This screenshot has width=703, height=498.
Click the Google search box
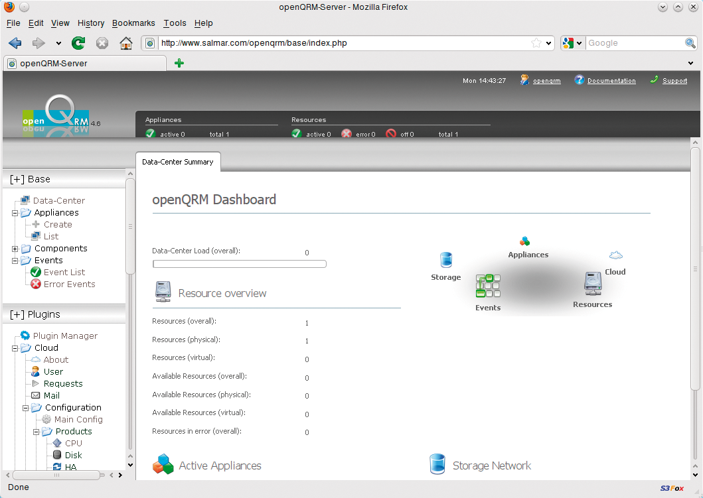click(x=635, y=43)
